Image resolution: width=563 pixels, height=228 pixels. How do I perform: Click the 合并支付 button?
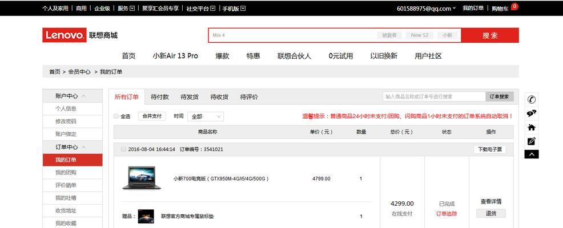(152, 116)
